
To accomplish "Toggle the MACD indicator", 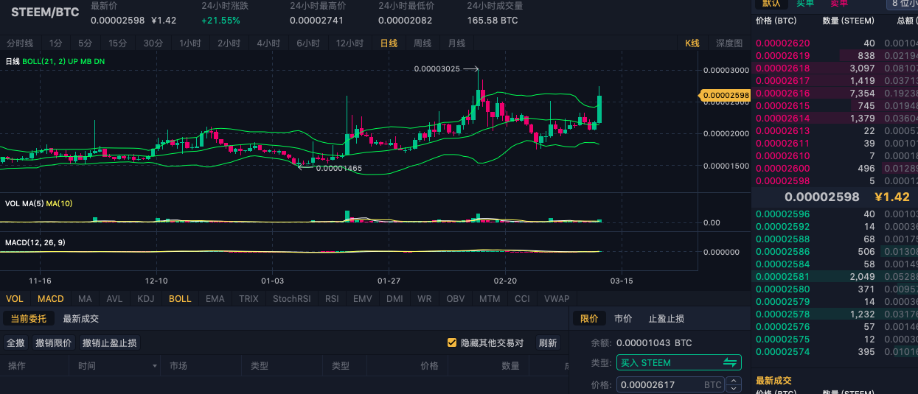I will coord(51,298).
